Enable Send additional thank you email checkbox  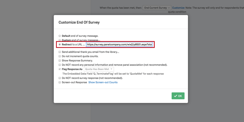(x=59, y=52)
